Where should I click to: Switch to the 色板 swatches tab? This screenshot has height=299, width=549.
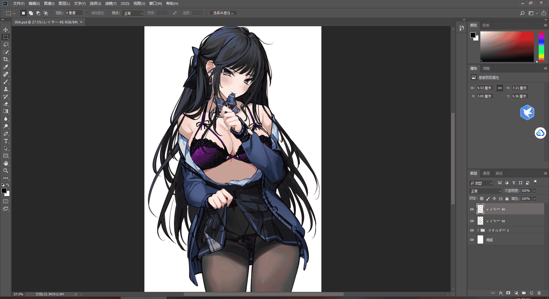coord(486,25)
